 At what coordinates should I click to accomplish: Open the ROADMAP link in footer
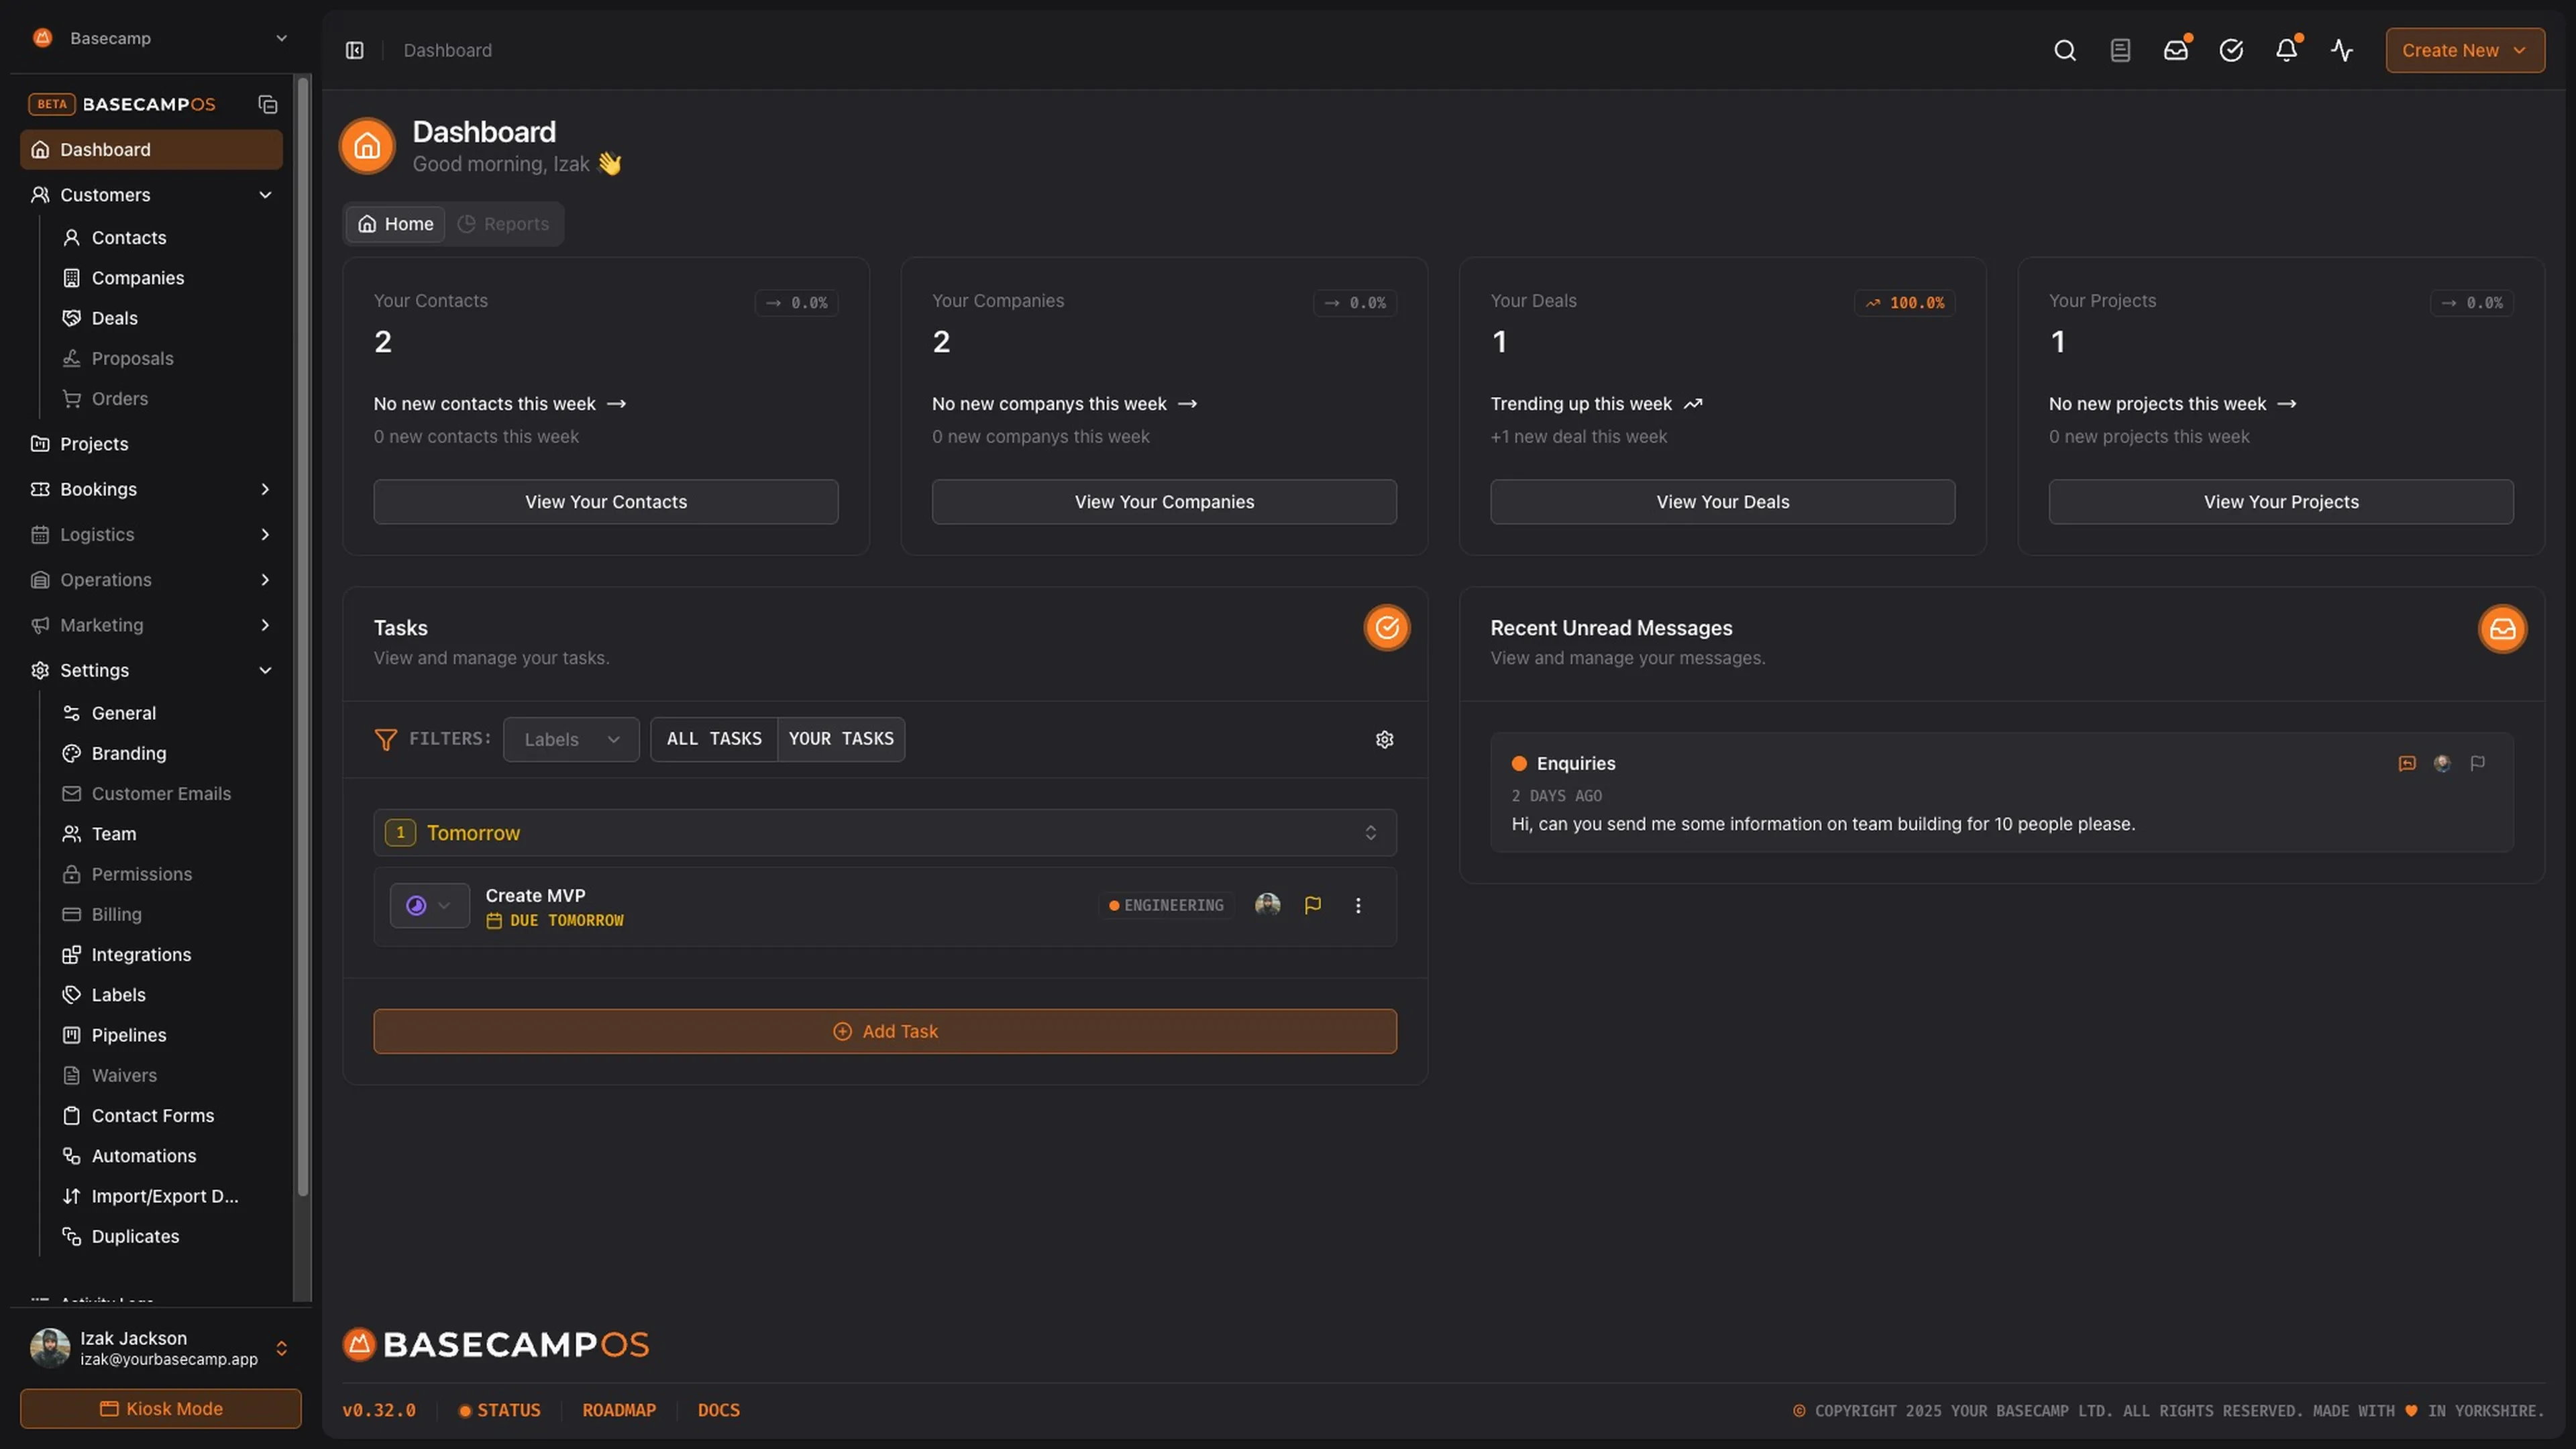tap(619, 1410)
